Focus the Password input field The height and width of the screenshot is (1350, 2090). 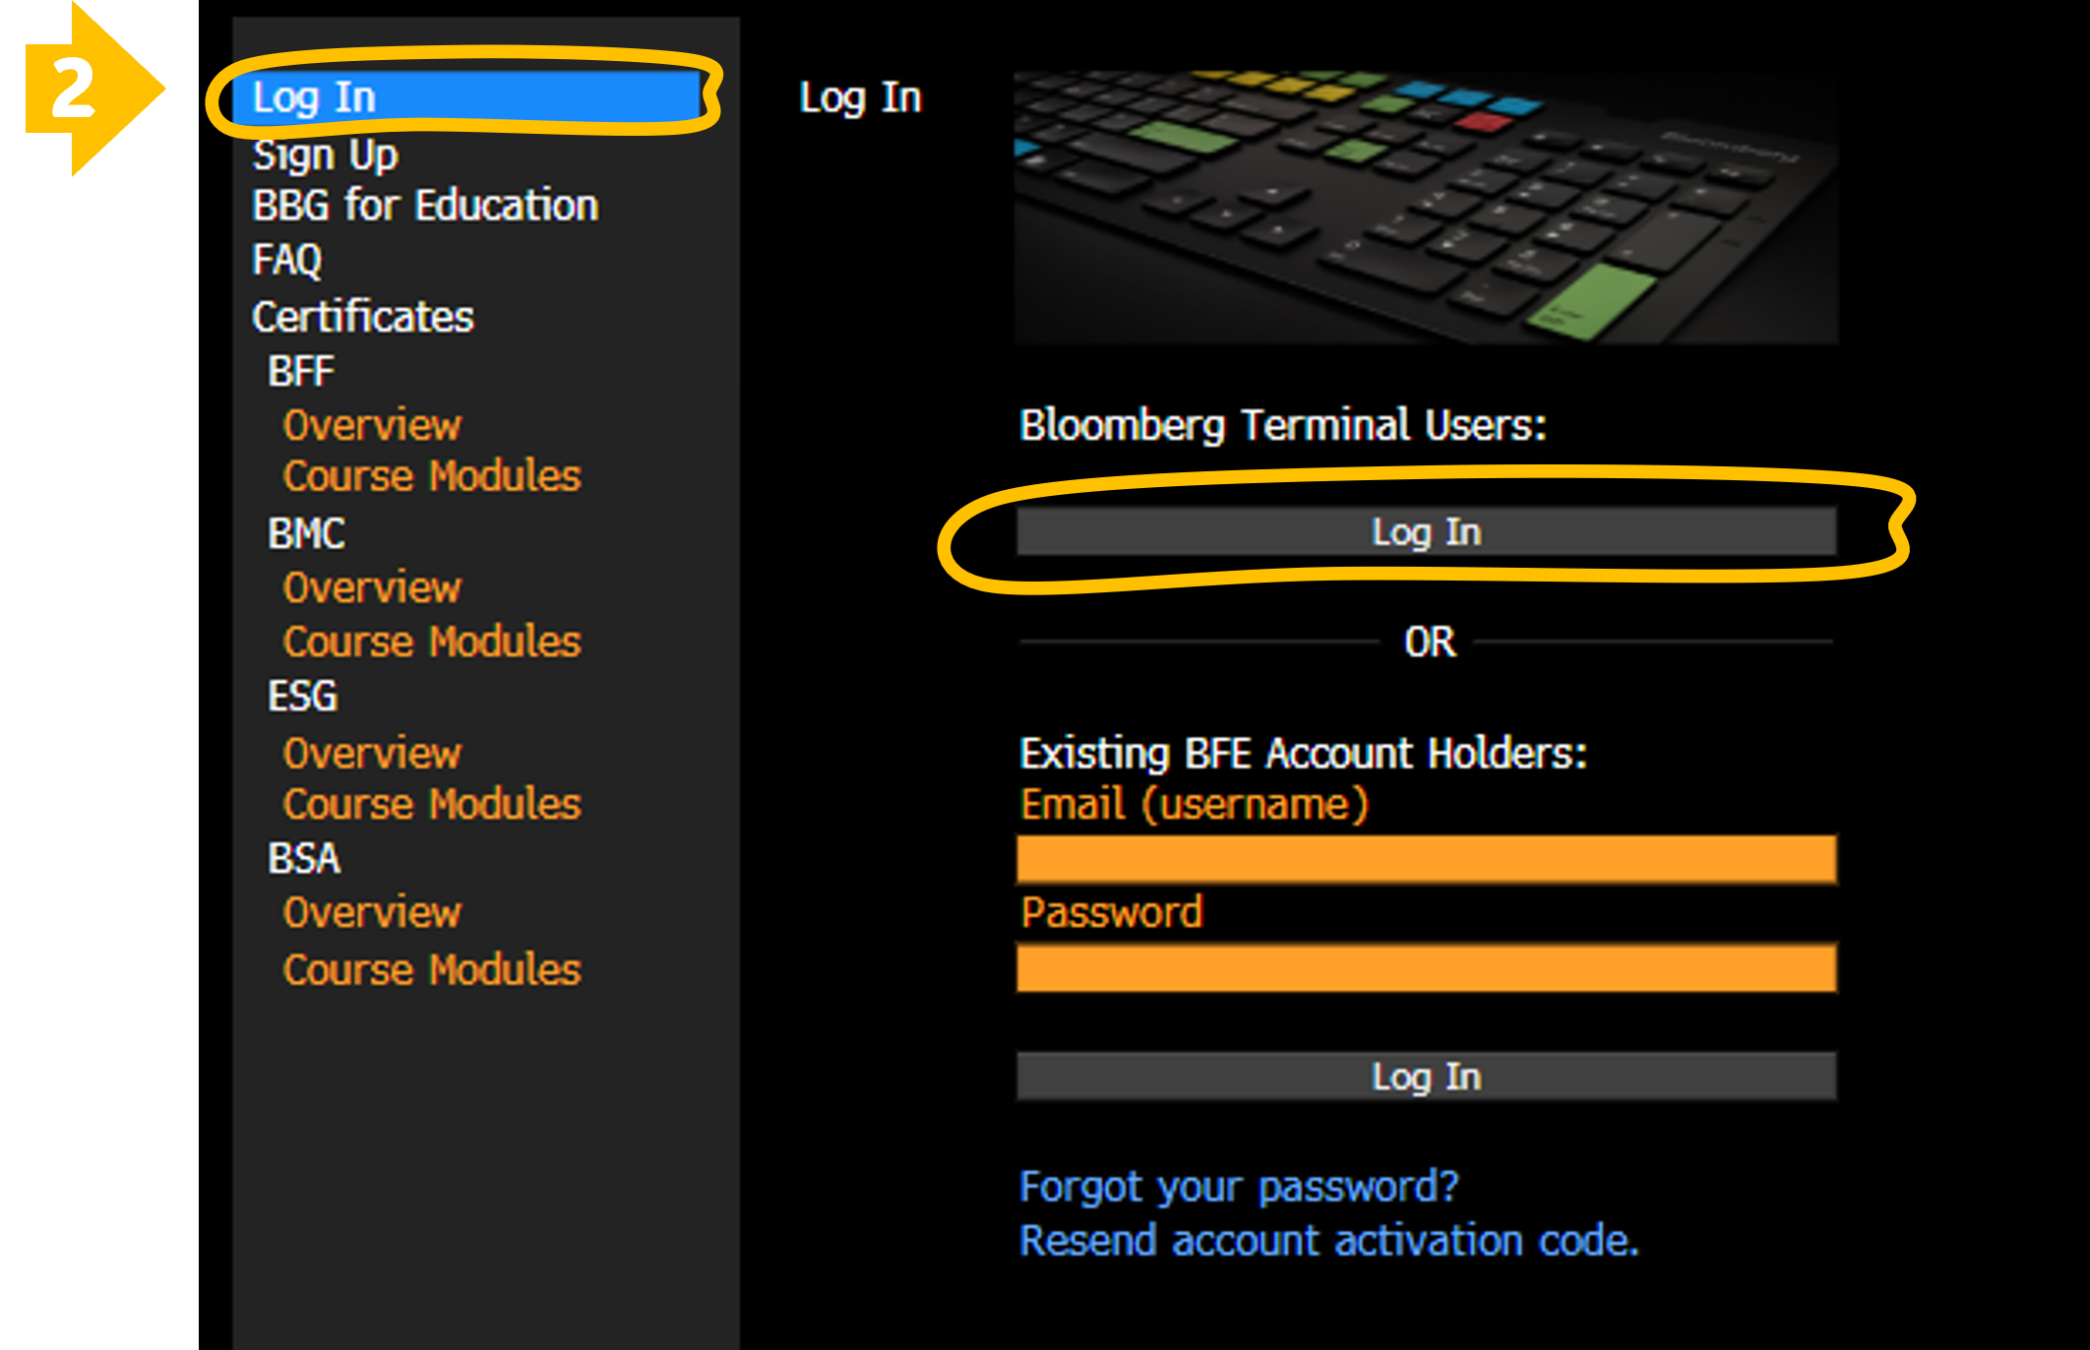(x=1426, y=968)
